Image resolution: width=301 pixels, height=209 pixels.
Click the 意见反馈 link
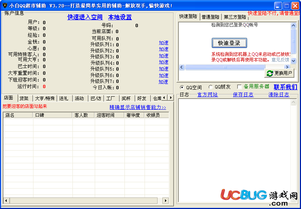(x=280, y=60)
